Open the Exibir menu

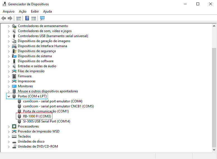[x=35, y=11]
